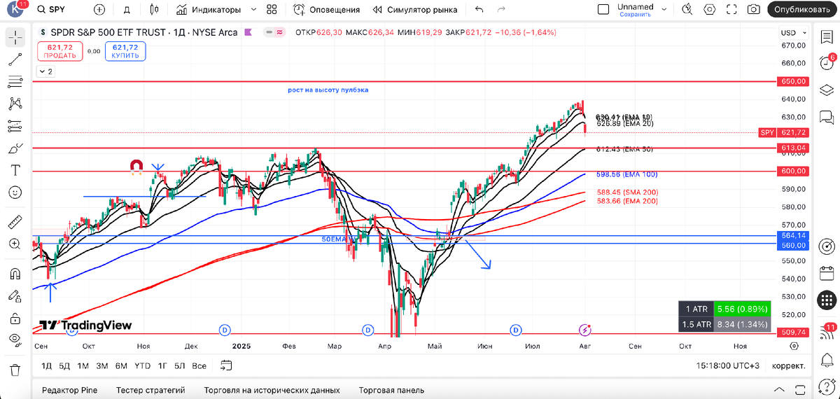Open the chart patterns tool
The image size is (840, 399).
point(15,104)
